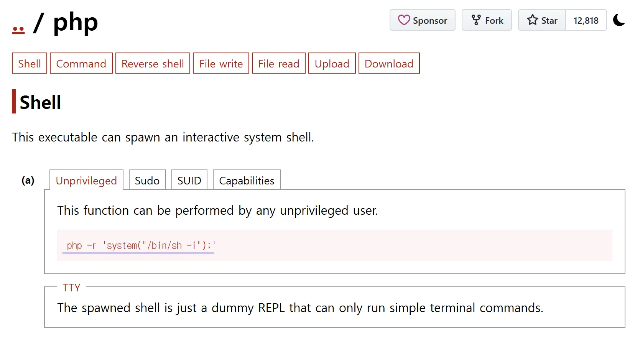Jump to the Upload section
The image size is (635, 342).
(x=332, y=63)
